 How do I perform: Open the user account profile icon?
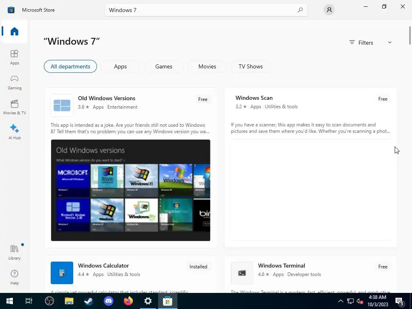329,10
